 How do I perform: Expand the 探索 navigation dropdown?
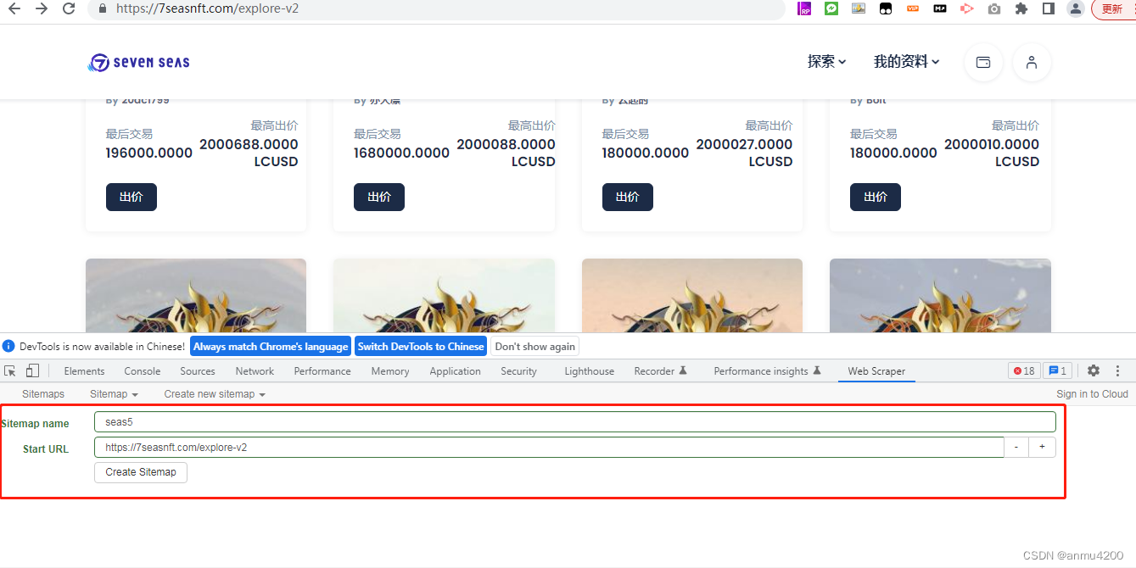(x=827, y=62)
